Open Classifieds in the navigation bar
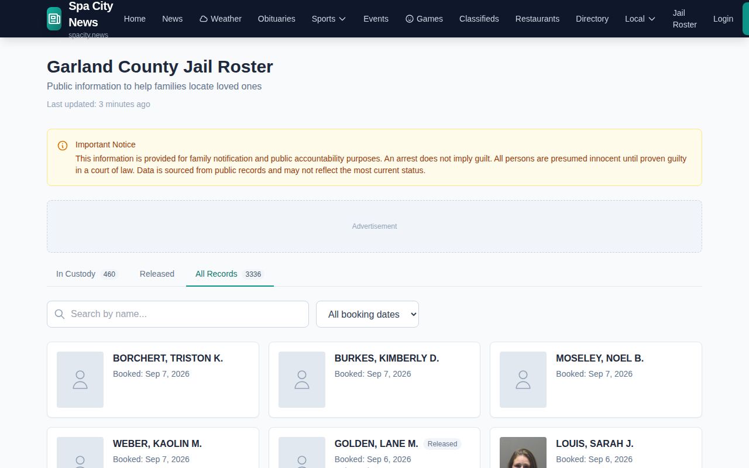The image size is (749, 468). tap(479, 19)
